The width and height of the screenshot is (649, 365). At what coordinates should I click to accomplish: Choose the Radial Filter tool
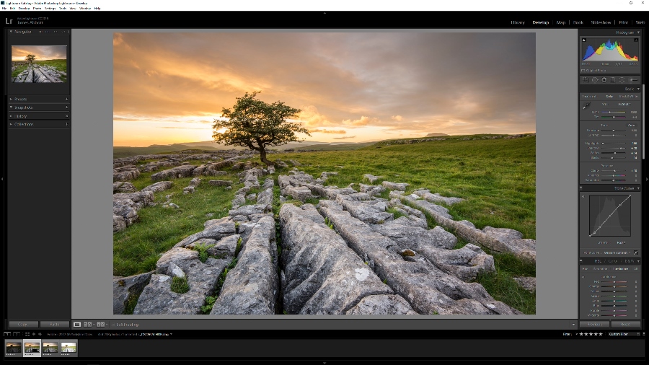pyautogui.click(x=622, y=79)
